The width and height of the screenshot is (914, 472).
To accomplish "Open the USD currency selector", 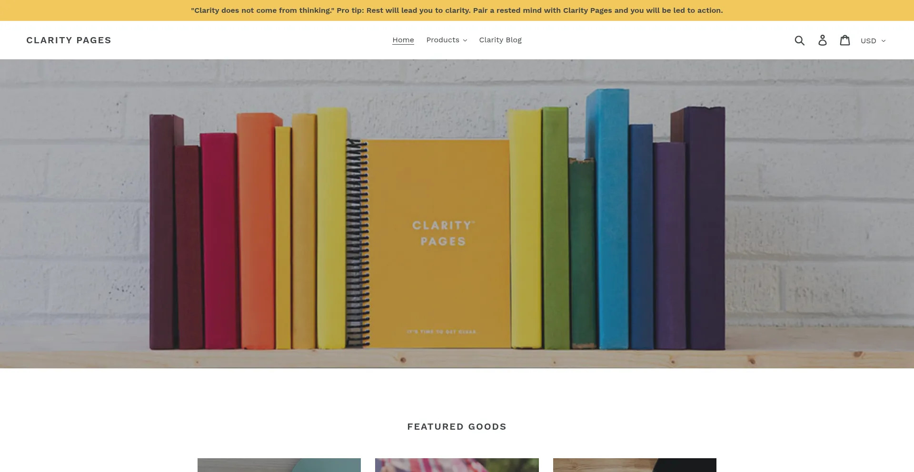I will pos(873,41).
